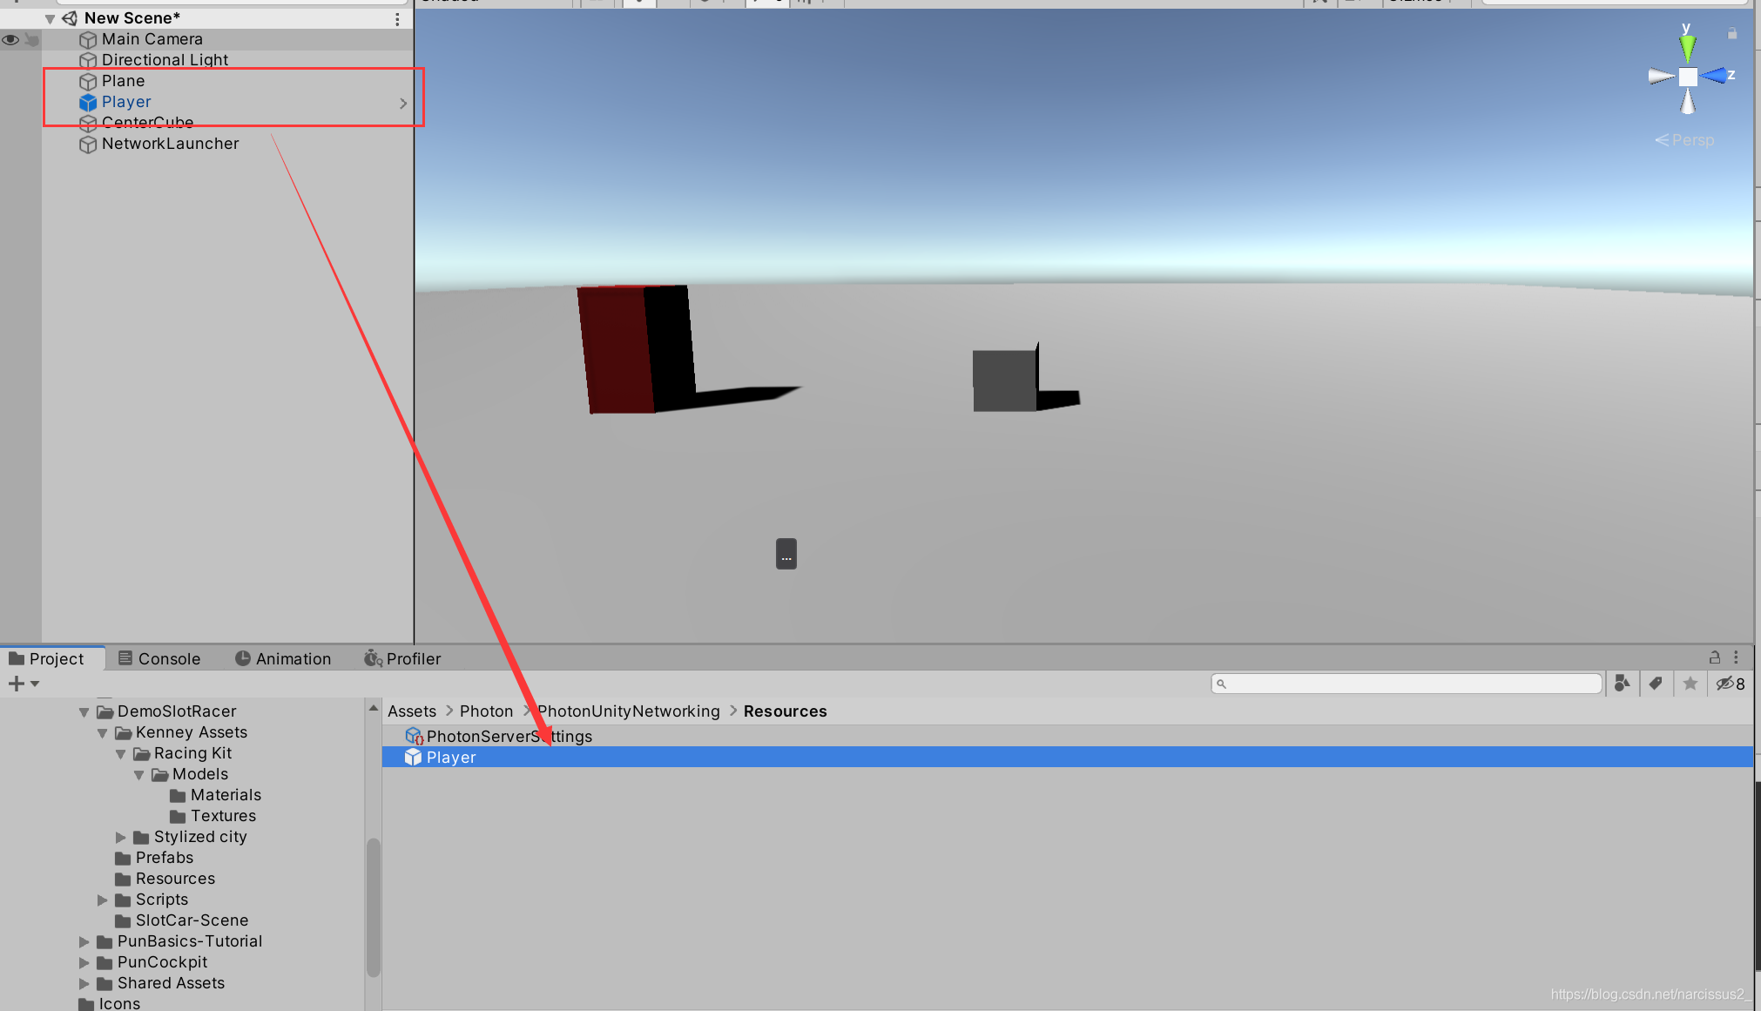Click the blue Z axis gizmo cone
1761x1011 pixels.
[x=1716, y=76]
